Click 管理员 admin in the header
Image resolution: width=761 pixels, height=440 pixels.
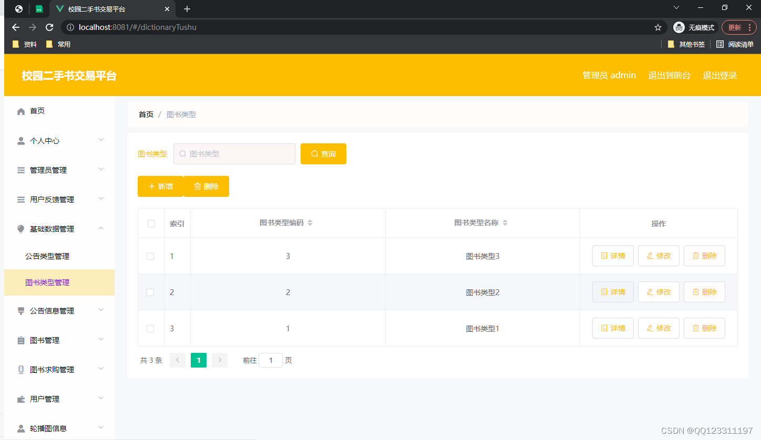tap(609, 75)
